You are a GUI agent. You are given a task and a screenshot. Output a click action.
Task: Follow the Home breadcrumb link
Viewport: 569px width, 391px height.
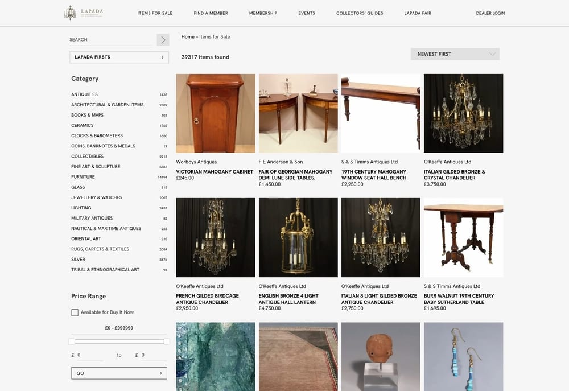click(188, 37)
